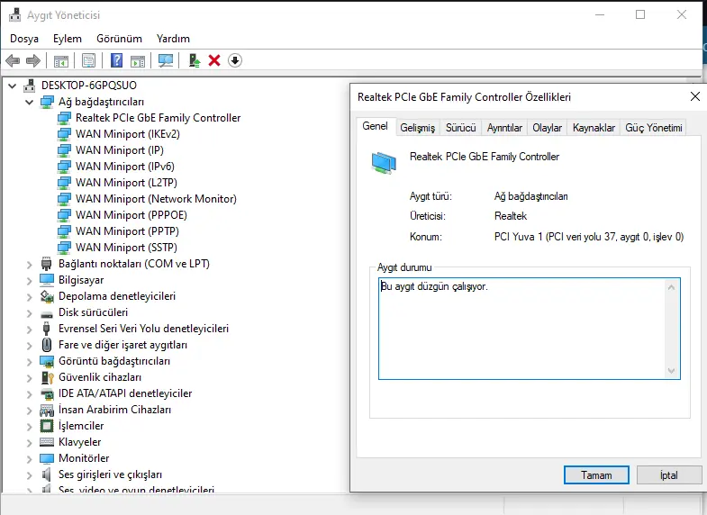Viewport: 707px width, 515px height.
Task: Open the Eylem menu
Action: point(68,39)
